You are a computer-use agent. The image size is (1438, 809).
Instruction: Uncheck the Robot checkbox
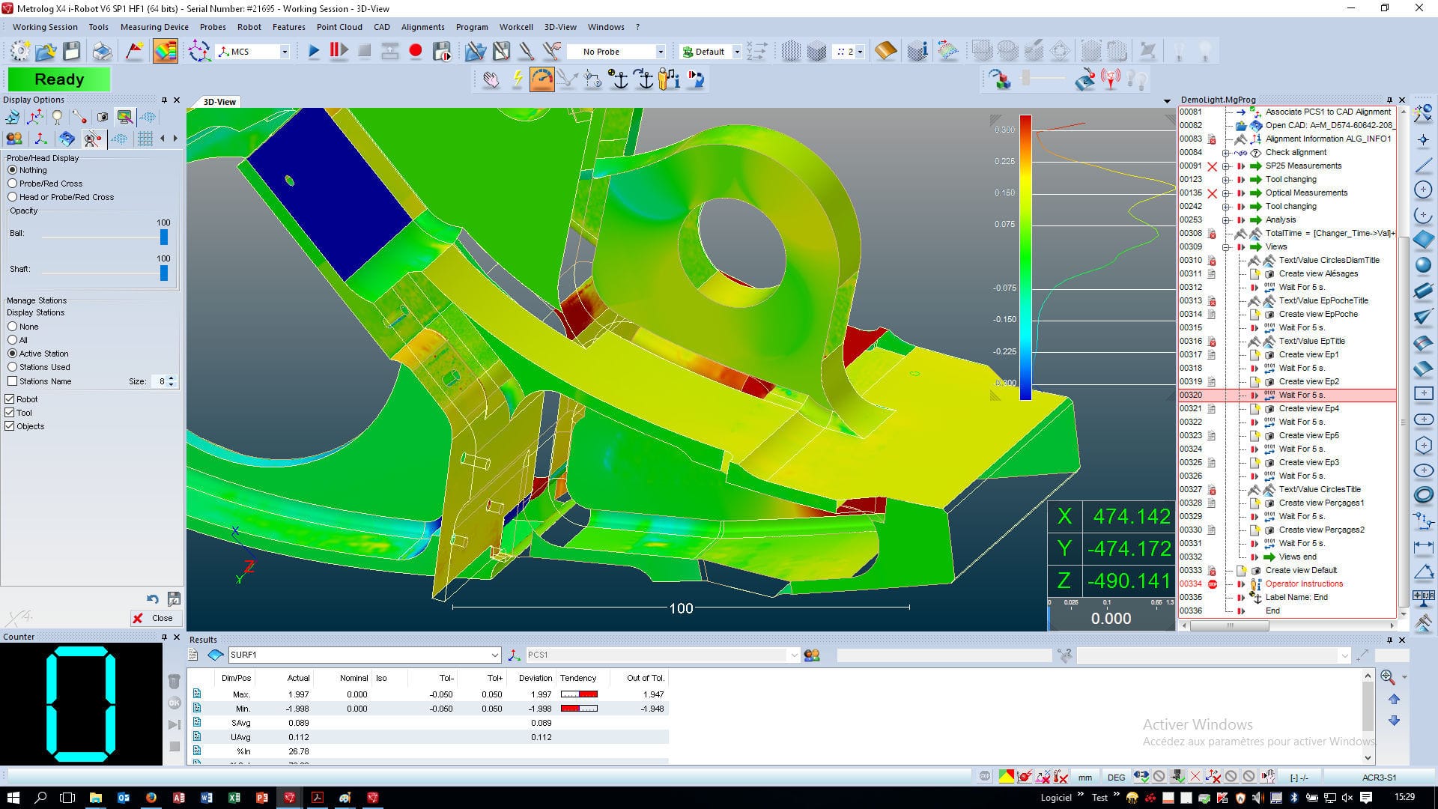10,399
